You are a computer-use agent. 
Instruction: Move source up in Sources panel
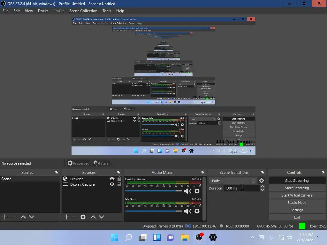tap(93, 217)
